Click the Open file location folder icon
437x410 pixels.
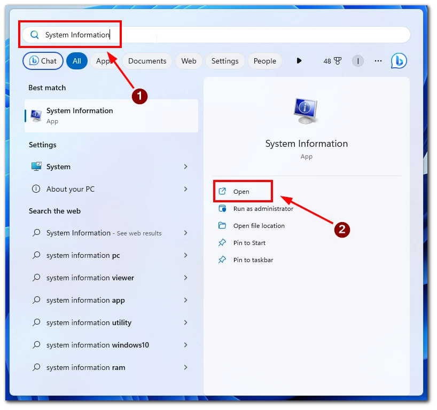pyautogui.click(x=222, y=225)
